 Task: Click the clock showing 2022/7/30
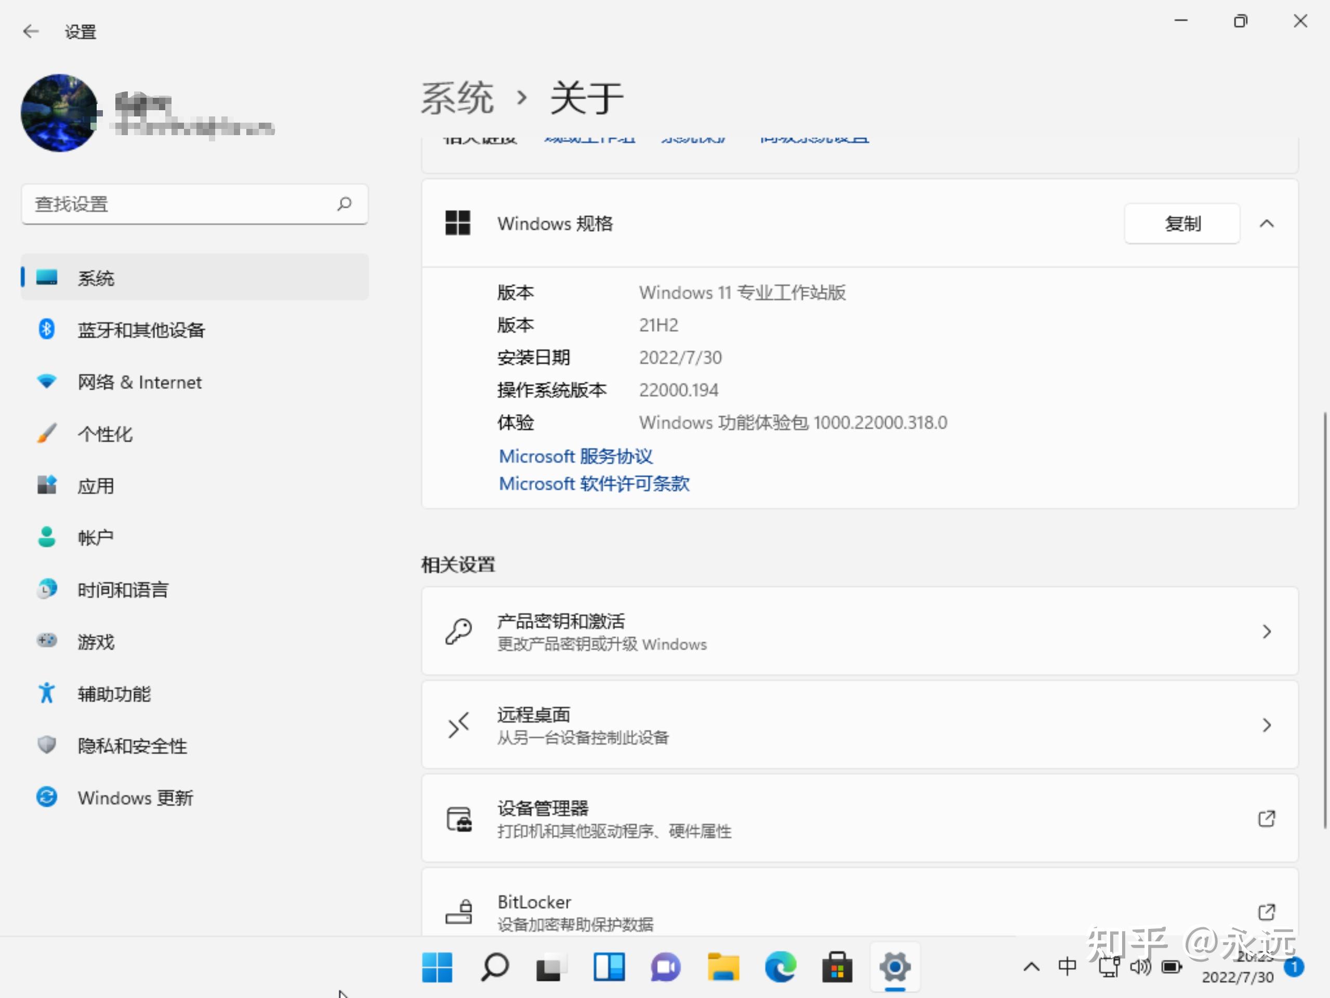pos(1240,977)
